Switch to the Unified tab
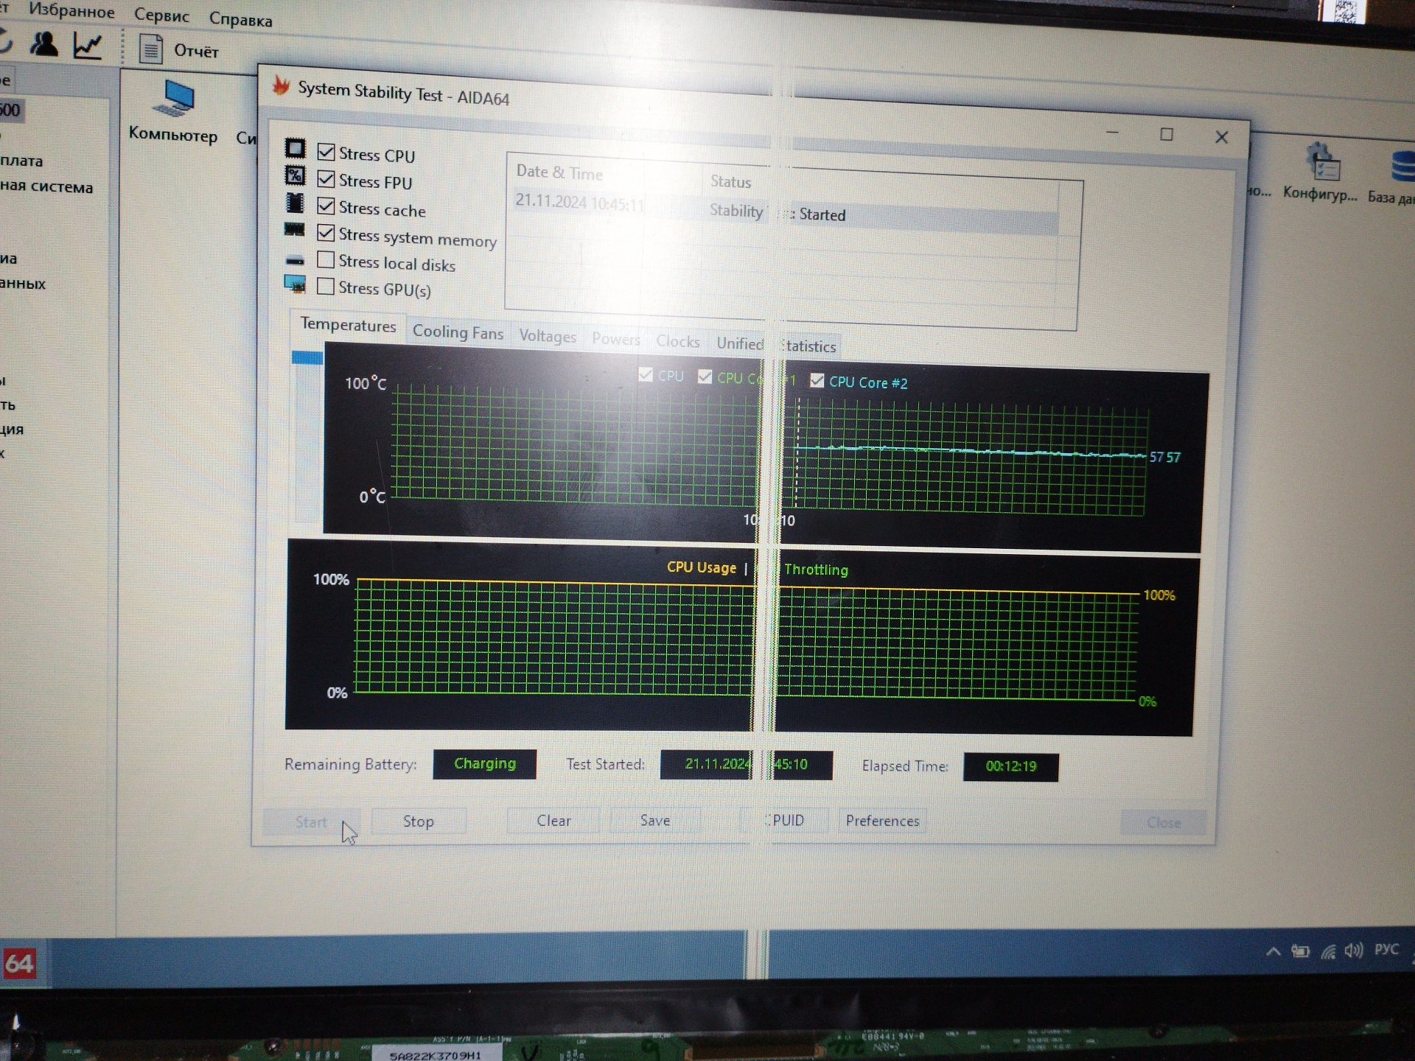Screen dimensions: 1415x1061 [x=740, y=343]
